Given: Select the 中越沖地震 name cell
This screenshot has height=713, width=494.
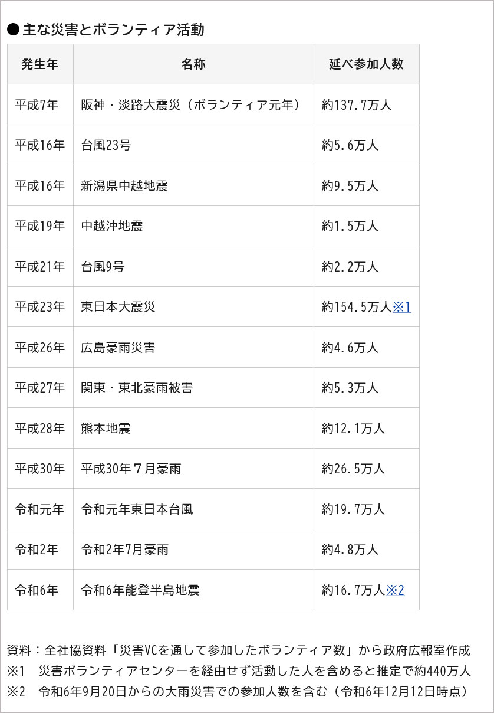Looking at the screenshot, I should (x=193, y=226).
